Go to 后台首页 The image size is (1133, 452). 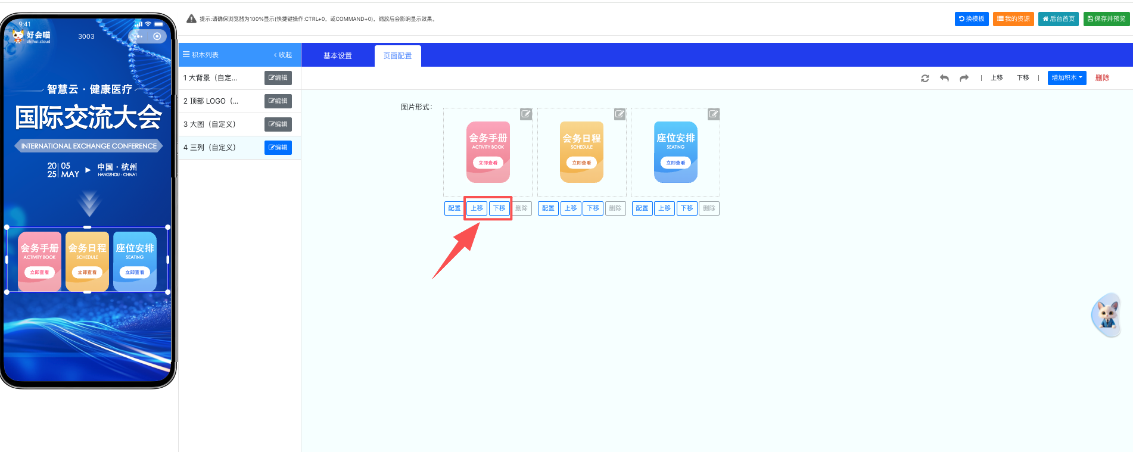pos(1058,19)
